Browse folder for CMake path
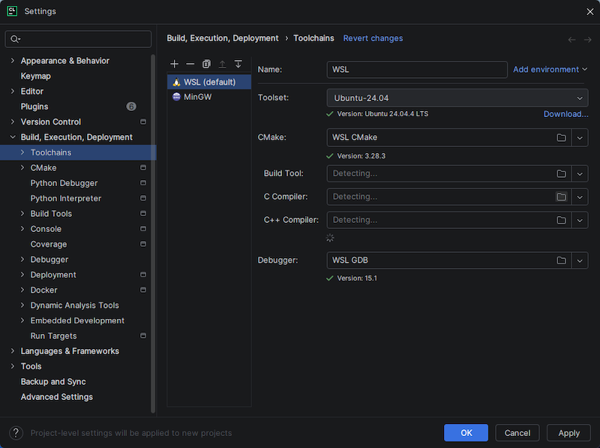The width and height of the screenshot is (600, 448). pos(561,137)
